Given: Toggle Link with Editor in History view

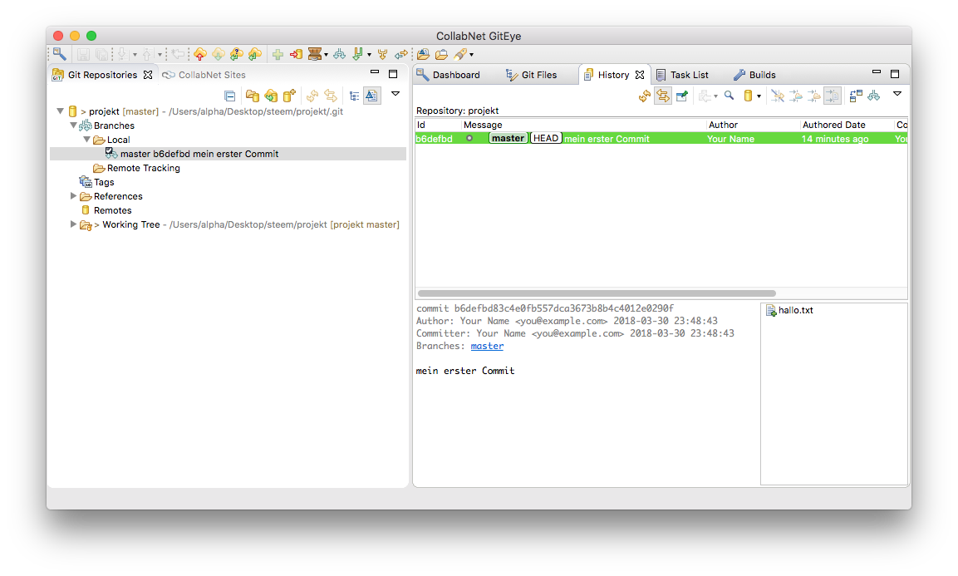Looking at the screenshot, I should coord(663,96).
